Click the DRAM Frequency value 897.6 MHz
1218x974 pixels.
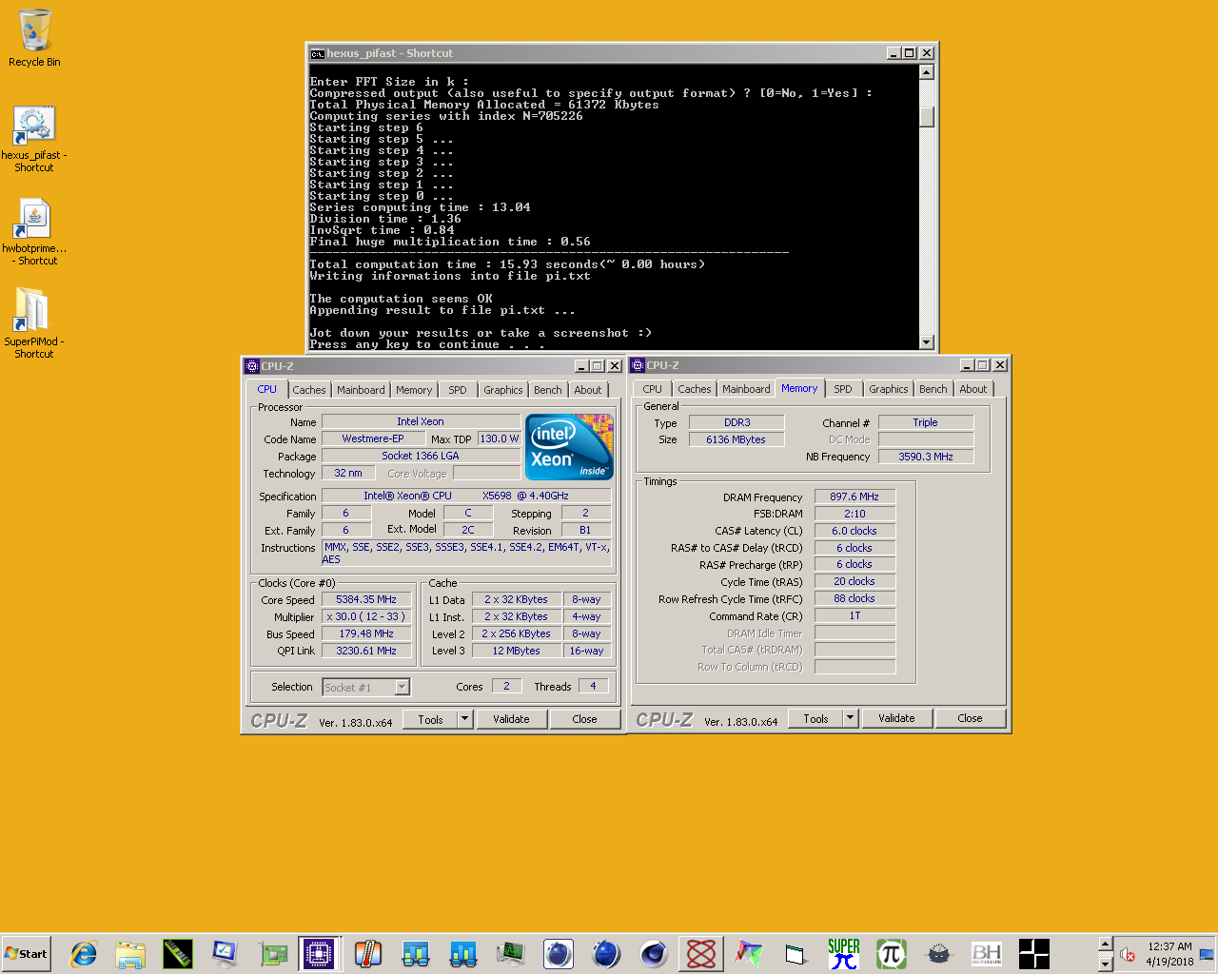coord(855,497)
